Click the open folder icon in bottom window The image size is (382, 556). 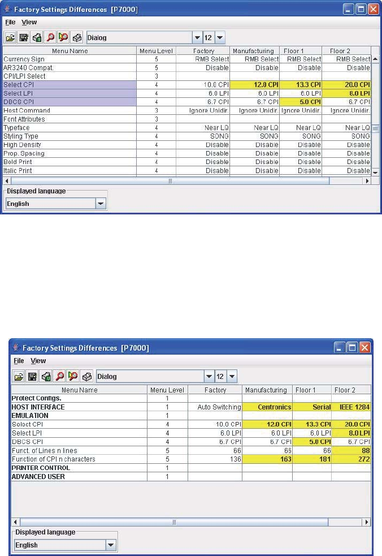pos(19,376)
